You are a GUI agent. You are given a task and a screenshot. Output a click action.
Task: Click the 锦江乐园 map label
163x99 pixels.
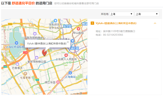[x=50, y=82]
